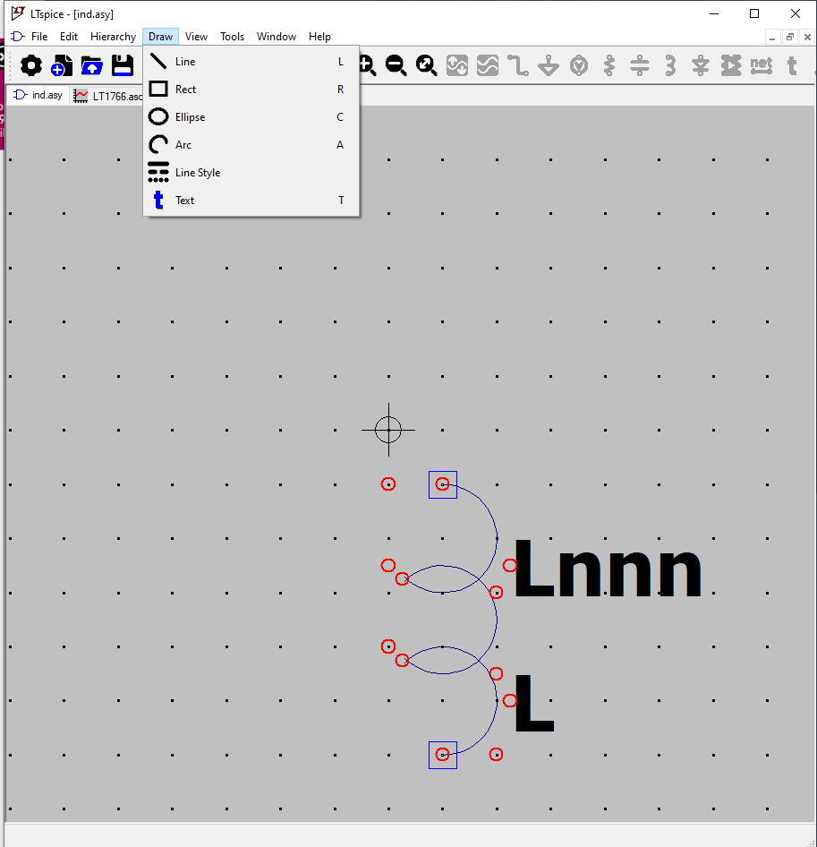Choose Rect in the Draw menu
The width and height of the screenshot is (817, 847).
coord(185,90)
